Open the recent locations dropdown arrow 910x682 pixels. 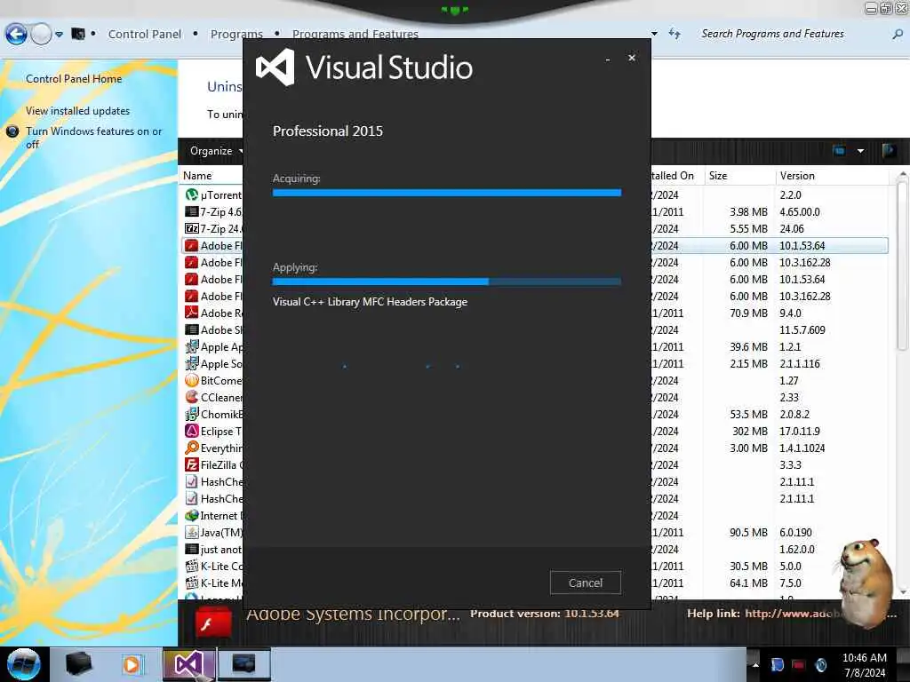pos(60,35)
